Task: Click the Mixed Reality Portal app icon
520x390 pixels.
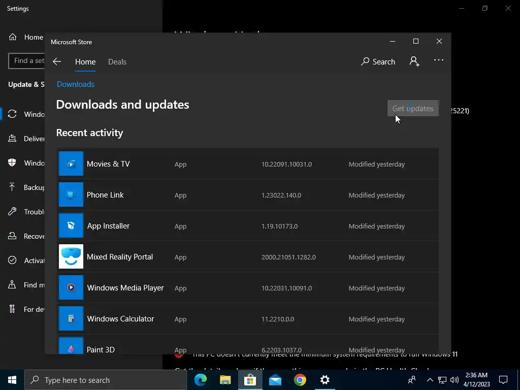Action: (x=71, y=256)
